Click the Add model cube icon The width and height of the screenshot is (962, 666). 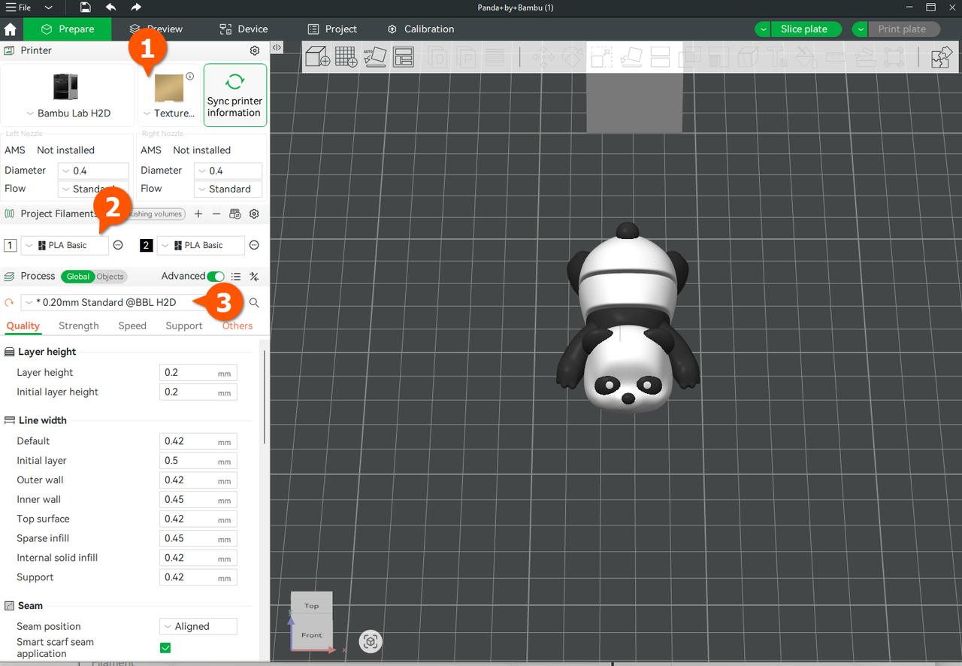(x=317, y=56)
